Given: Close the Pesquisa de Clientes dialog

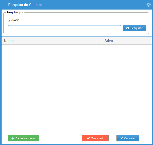Looking at the screenshot, I should tap(149, 5).
